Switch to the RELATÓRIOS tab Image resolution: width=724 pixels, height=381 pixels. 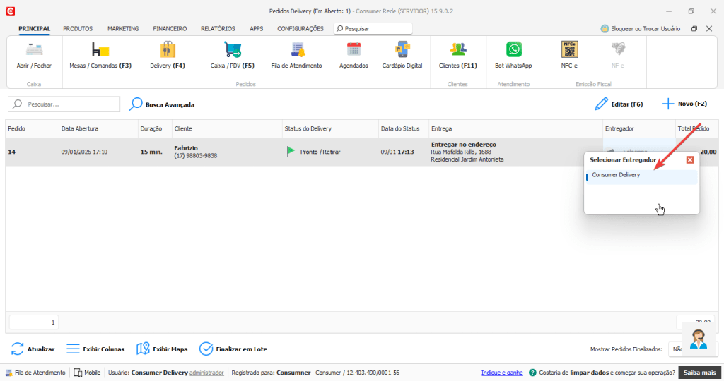(218, 28)
